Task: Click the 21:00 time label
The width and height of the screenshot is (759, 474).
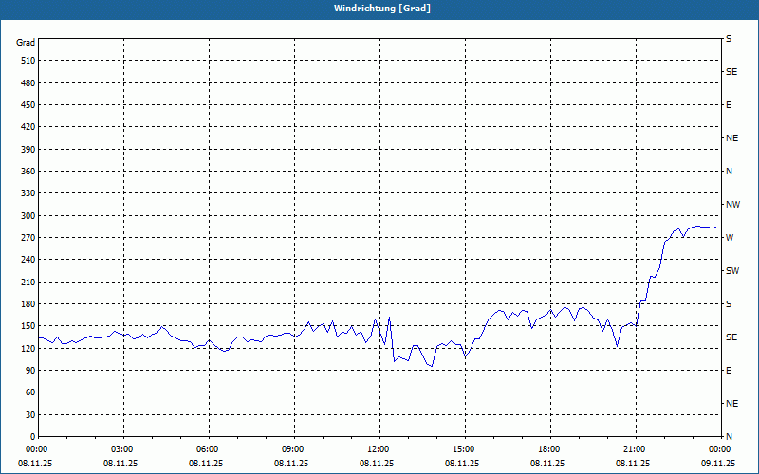Action: click(634, 449)
